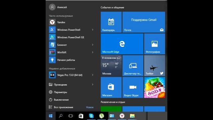Screen dimensions: 213x120
Task: Open the taskbar app icon next to uTorrent
Action: (112, 116)
